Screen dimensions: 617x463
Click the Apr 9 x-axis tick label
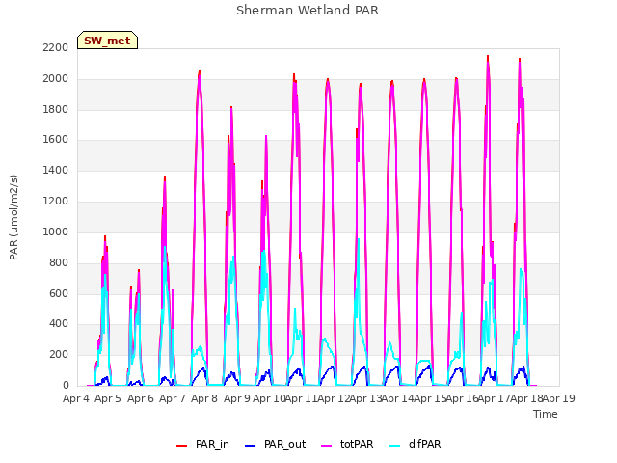pyautogui.click(x=237, y=398)
